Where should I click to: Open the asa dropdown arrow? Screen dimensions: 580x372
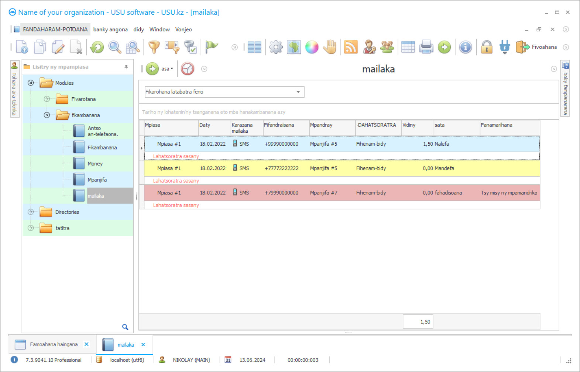pos(172,69)
